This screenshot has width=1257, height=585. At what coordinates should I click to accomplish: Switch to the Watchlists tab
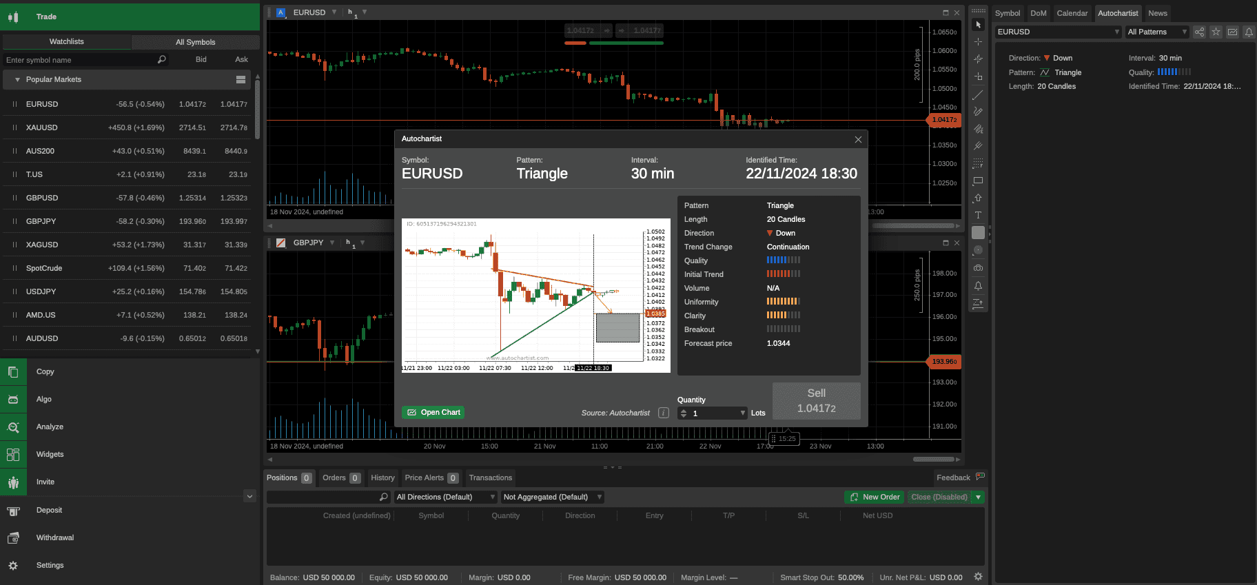[66, 42]
